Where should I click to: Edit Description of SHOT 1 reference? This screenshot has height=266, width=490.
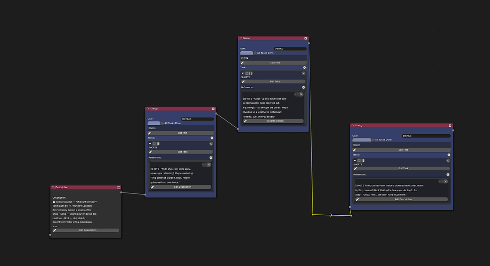181,187
